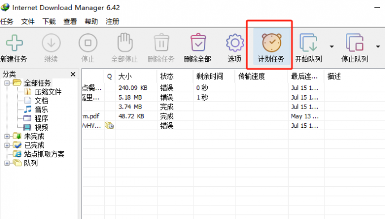Screen dimensions: 385x219
Task: Click the 新建任务 plus icon
Action: 14,42
